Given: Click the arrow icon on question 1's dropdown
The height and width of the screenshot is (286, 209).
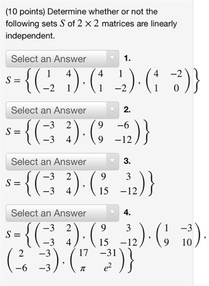Looking at the screenshot, I should click(112, 58).
